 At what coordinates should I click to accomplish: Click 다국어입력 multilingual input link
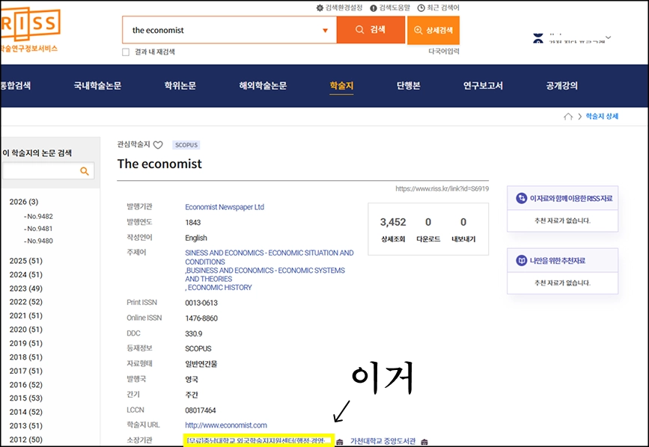[x=444, y=52]
